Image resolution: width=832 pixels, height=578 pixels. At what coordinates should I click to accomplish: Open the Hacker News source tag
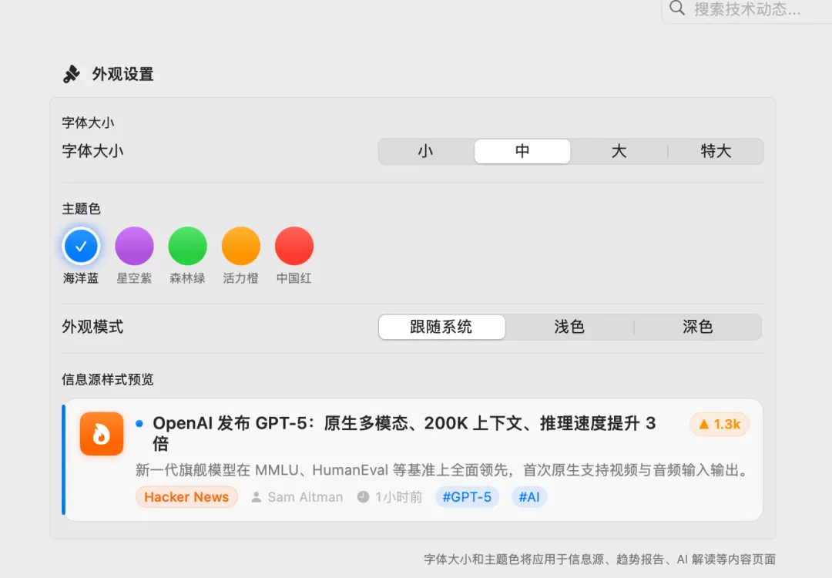(186, 497)
